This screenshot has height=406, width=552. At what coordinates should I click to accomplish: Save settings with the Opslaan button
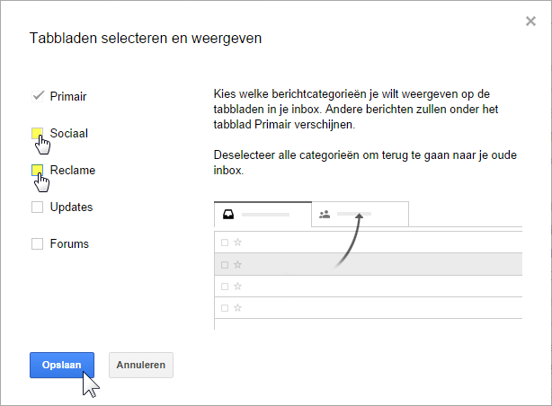tap(62, 365)
